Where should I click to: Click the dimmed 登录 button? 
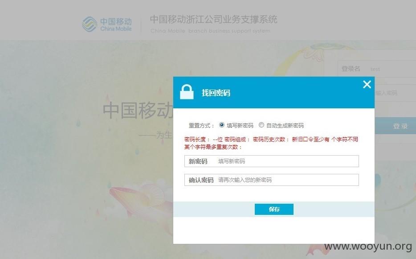[x=396, y=126]
